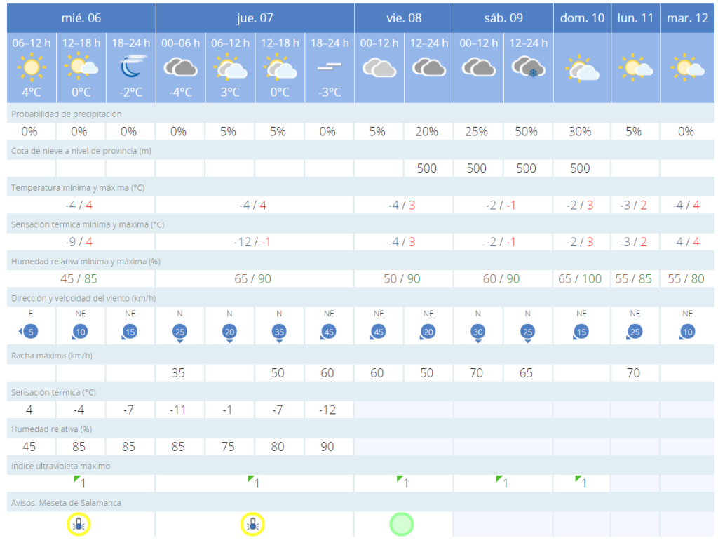Screen dimensions: 718x545
Task: Click the "-9 / 4" thermal sensation value
Action: click(79, 242)
